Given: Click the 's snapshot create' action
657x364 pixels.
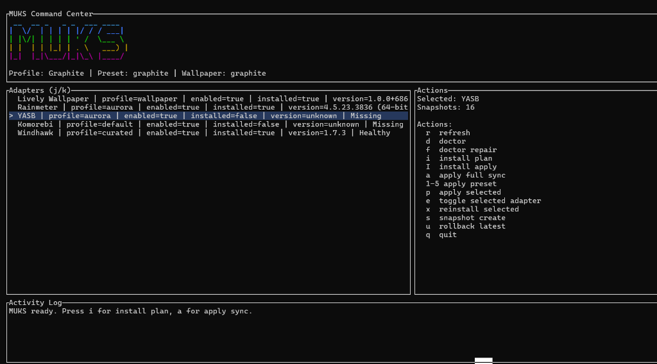Looking at the screenshot, I should click(x=466, y=217).
